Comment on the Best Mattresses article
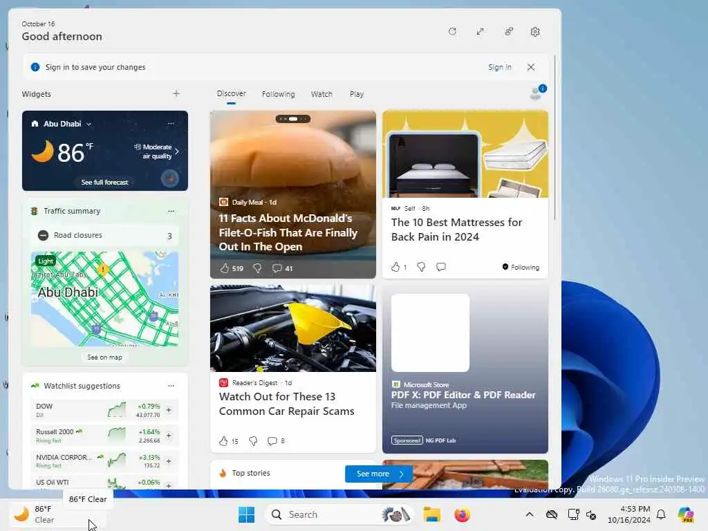708x531 pixels. (441, 267)
